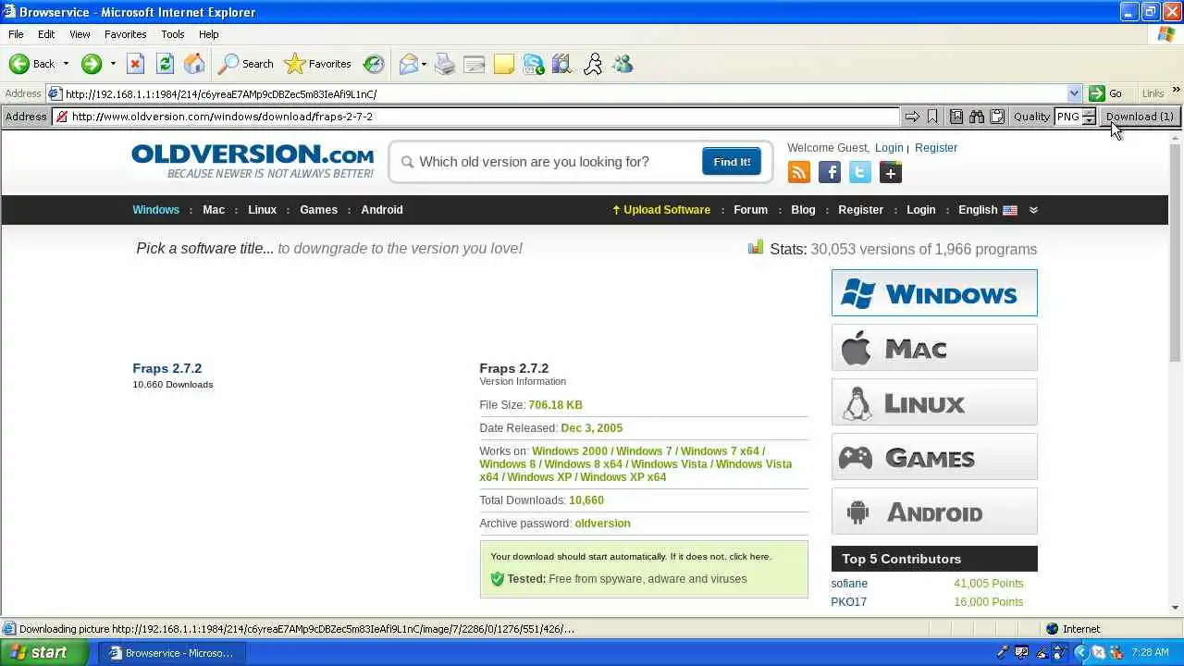Screen dimensions: 1184x666
Task: Click the Skype toolbar icon
Action: (x=534, y=64)
